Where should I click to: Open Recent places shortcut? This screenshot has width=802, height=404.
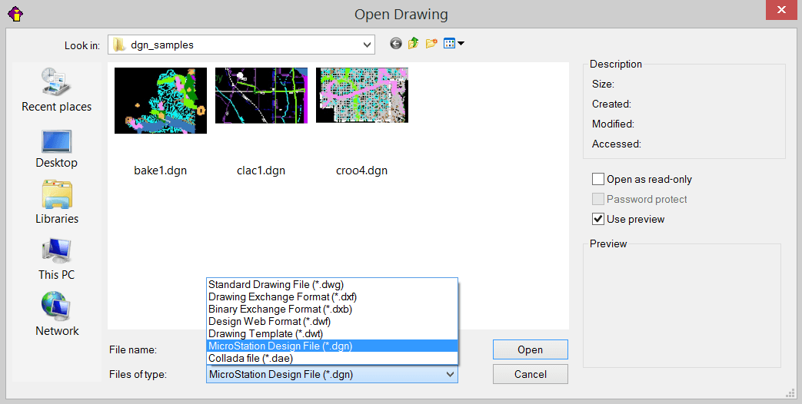coord(57,89)
